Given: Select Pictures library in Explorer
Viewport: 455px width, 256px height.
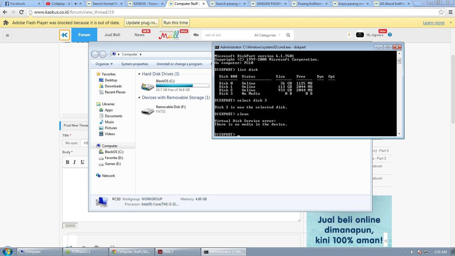Looking at the screenshot, I should (111, 128).
